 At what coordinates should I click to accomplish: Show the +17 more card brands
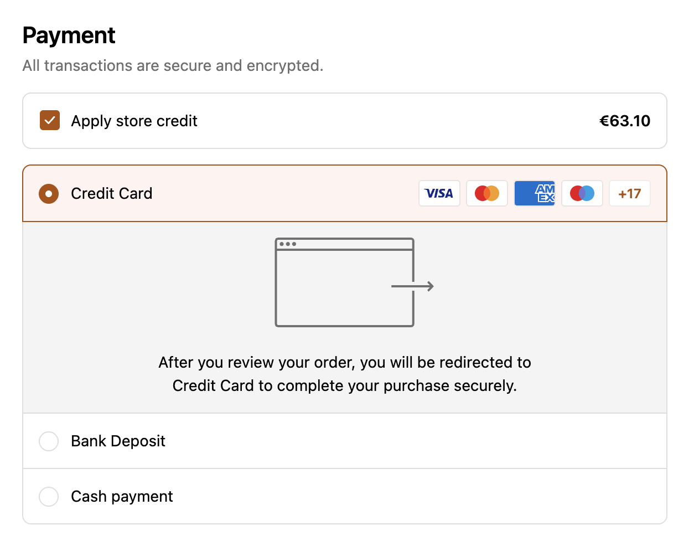(630, 193)
